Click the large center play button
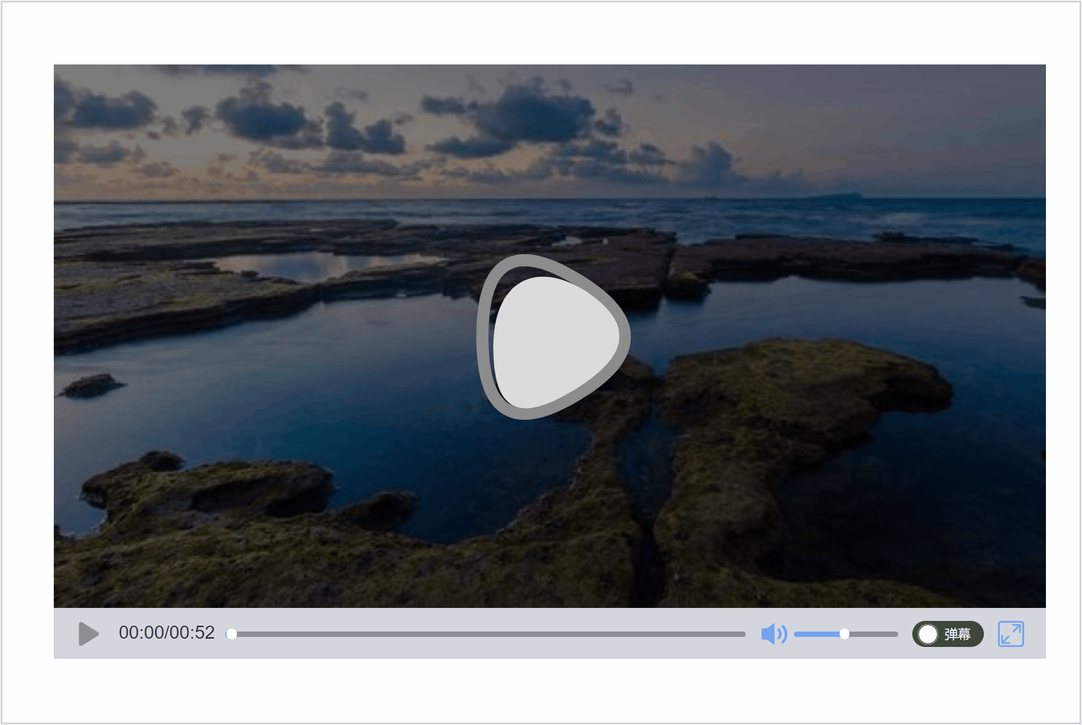This screenshot has height=725, width=1082. pyautogui.click(x=553, y=337)
